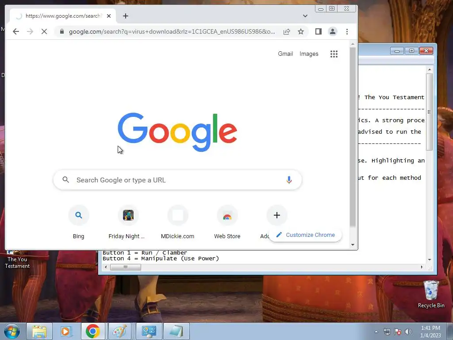The height and width of the screenshot is (340, 453).
Task: Open the Windows Start menu
Action: click(12, 331)
